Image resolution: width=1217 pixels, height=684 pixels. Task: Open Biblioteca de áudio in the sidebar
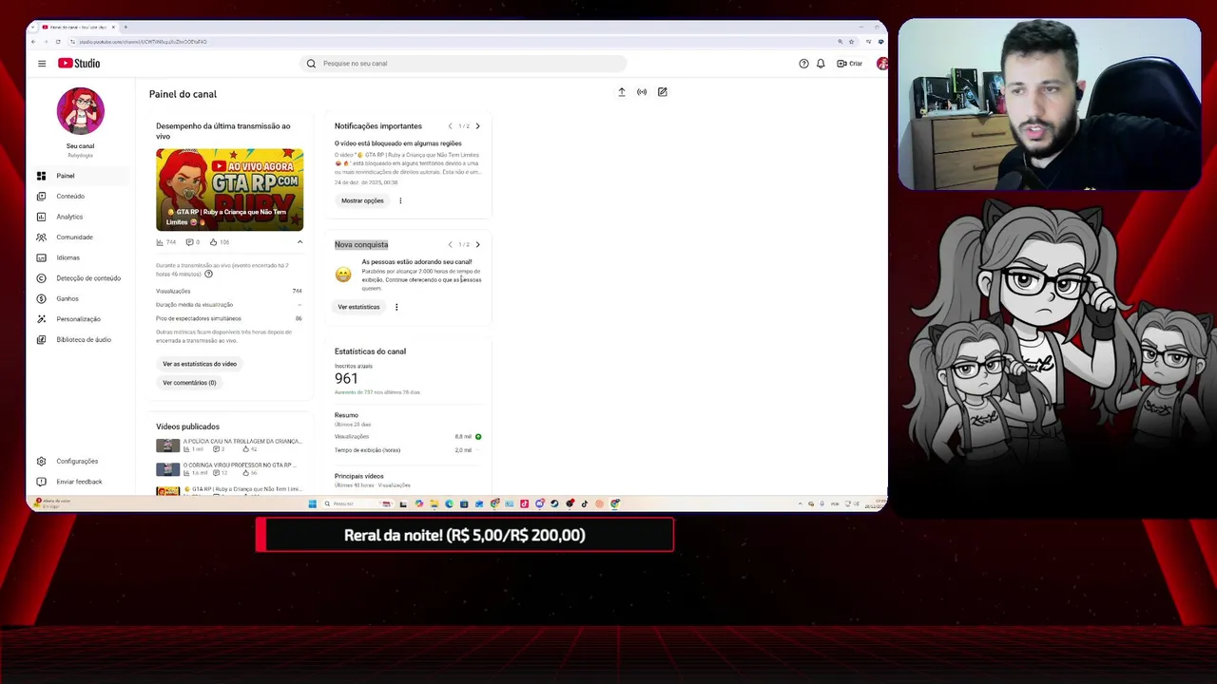[80, 339]
